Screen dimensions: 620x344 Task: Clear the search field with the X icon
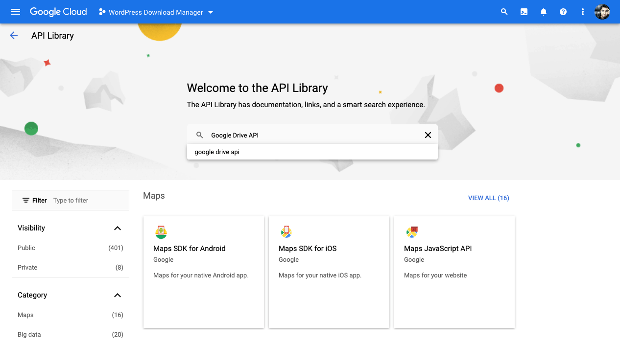click(x=428, y=135)
